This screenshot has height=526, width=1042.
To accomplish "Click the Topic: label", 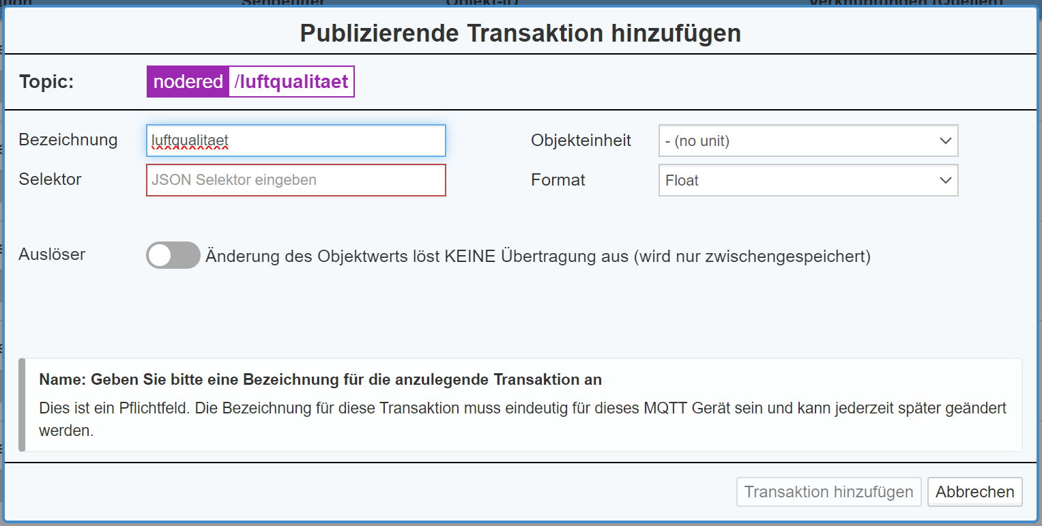I will click(46, 82).
